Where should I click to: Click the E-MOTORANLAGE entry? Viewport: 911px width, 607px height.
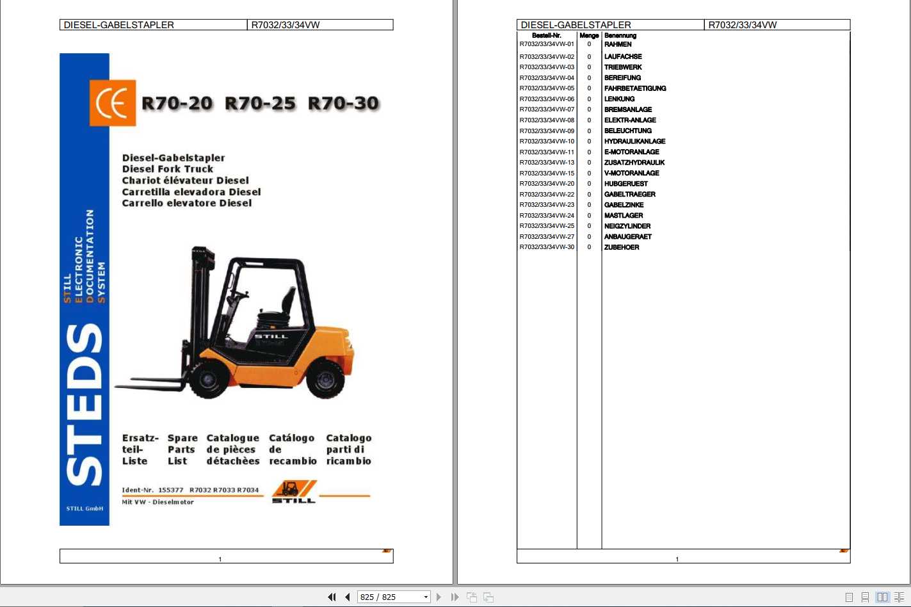[x=632, y=152]
